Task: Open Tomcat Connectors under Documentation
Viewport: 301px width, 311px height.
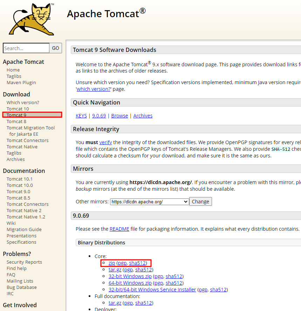Action: [28, 204]
